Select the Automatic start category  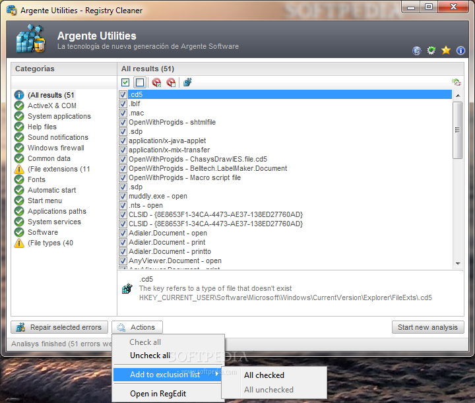click(52, 190)
